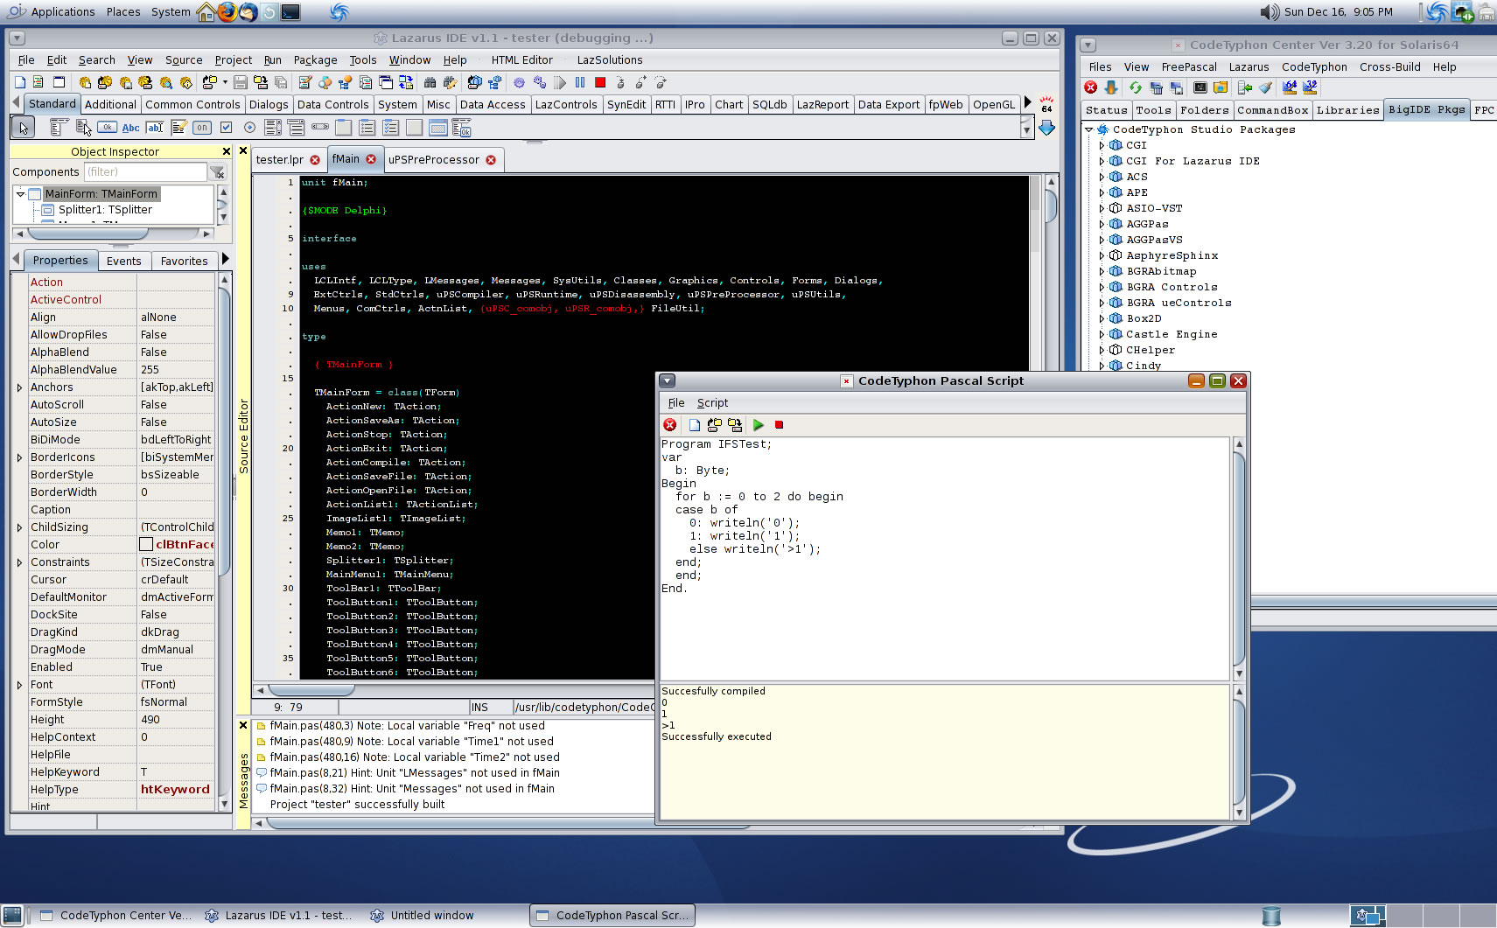Open the Places menu in top panel

(x=123, y=11)
